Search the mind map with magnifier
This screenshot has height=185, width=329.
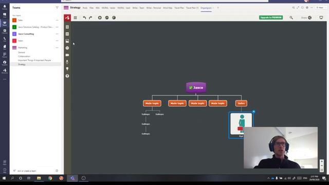coord(291,17)
